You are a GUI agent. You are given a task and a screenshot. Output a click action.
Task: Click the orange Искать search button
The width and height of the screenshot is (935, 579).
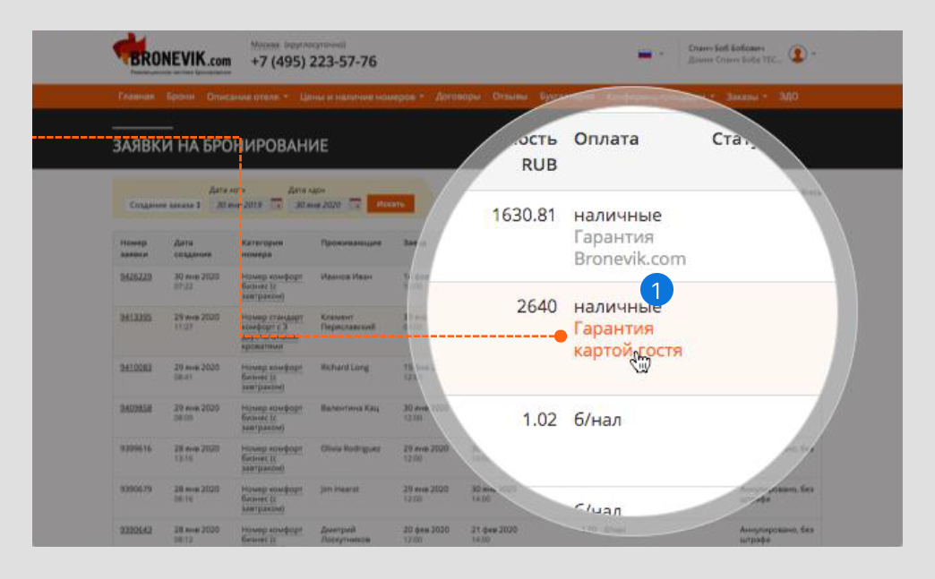click(390, 204)
